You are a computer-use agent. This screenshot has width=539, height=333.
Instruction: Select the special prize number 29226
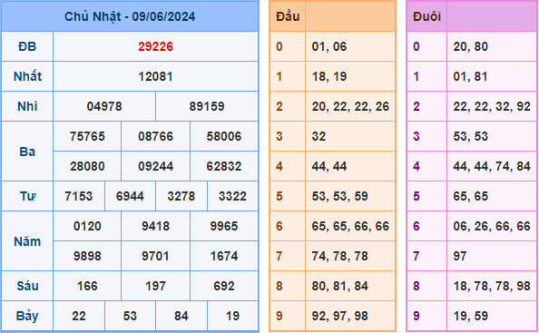pyautogui.click(x=156, y=46)
